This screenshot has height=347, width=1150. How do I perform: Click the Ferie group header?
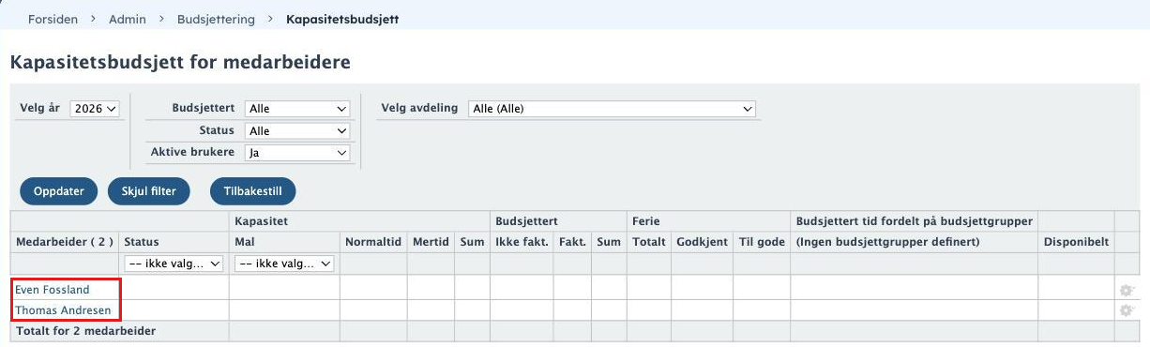(645, 221)
